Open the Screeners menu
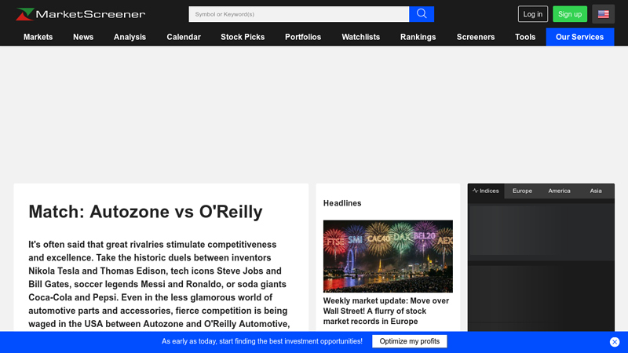Image resolution: width=628 pixels, height=353 pixels. pyautogui.click(x=476, y=37)
